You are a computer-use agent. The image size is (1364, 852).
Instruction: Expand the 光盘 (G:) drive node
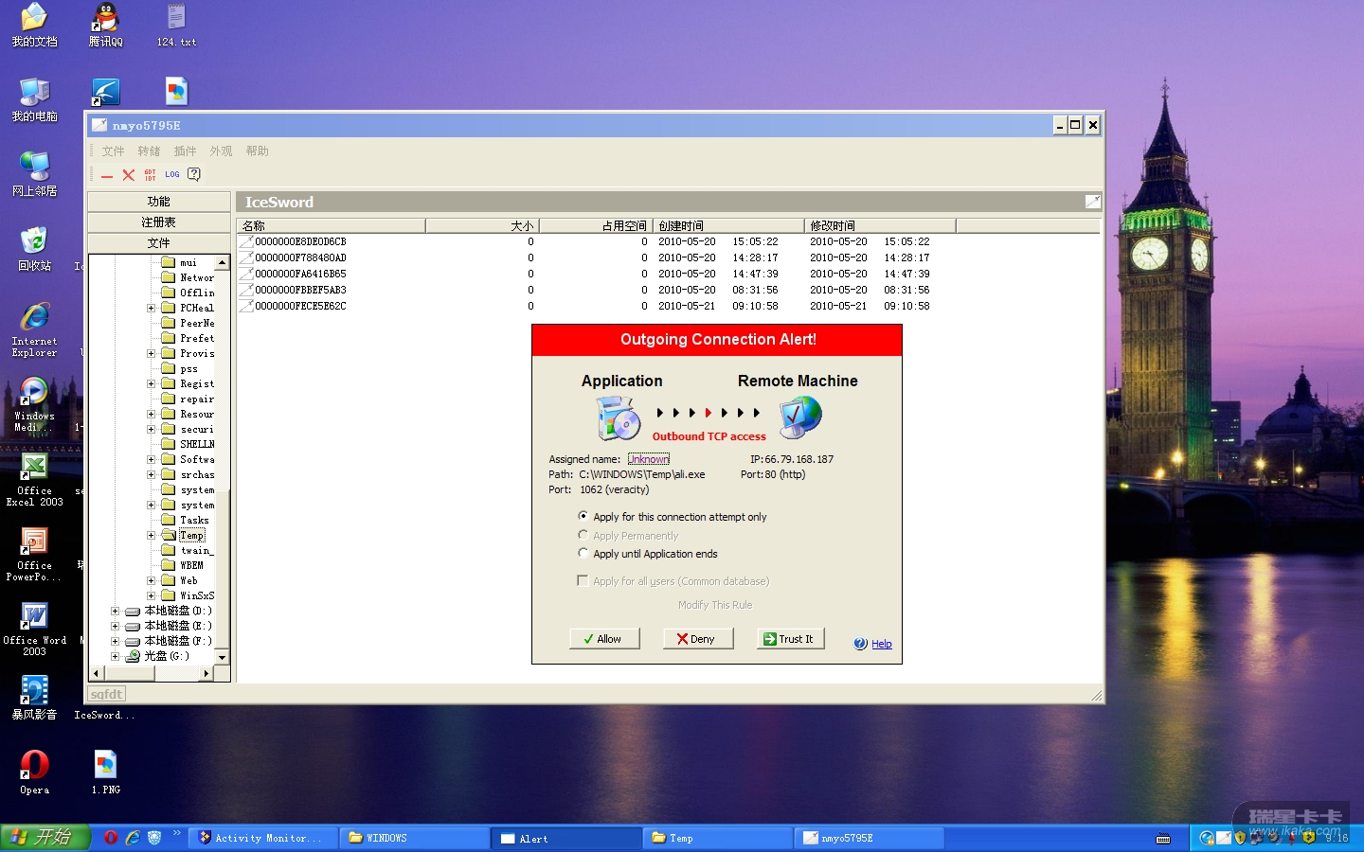click(x=115, y=655)
